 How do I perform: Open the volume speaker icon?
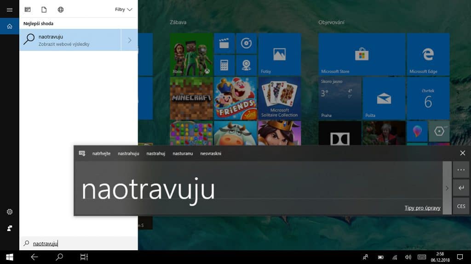click(x=408, y=257)
